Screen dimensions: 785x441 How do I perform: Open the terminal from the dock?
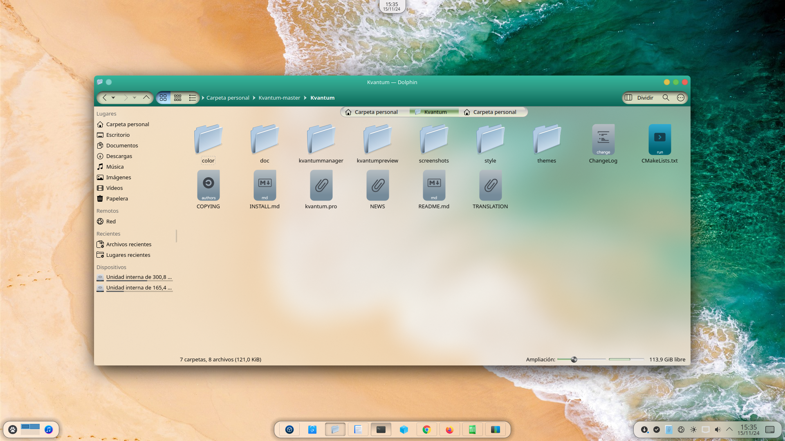(x=381, y=430)
